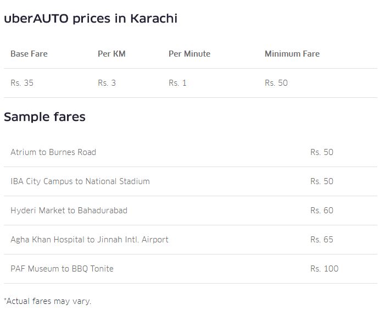The image size is (380, 310).
Task: Select the Rs. 50 minimum fare value
Action: pos(276,83)
